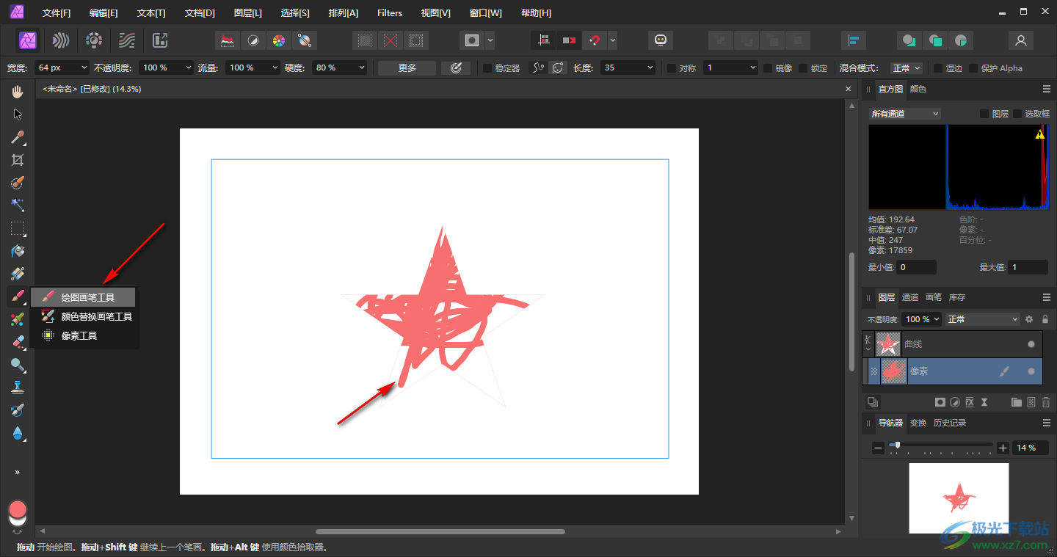Image resolution: width=1057 pixels, height=557 pixels.
Task: Open the 所有通道 channel dropdown
Action: [904, 114]
